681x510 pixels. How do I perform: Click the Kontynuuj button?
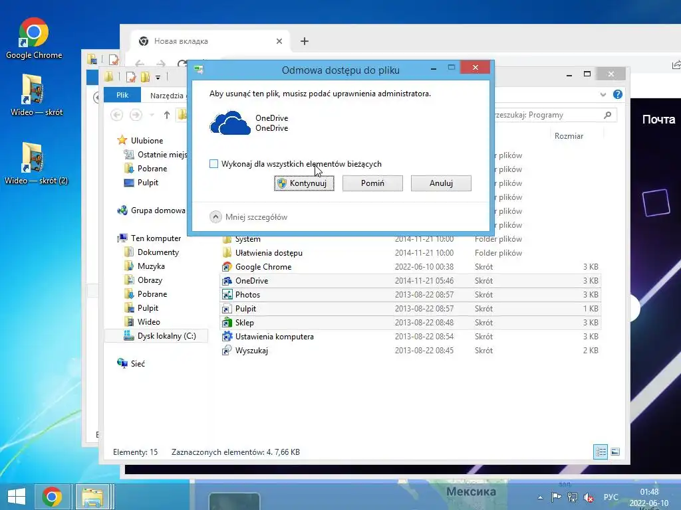pyautogui.click(x=304, y=183)
